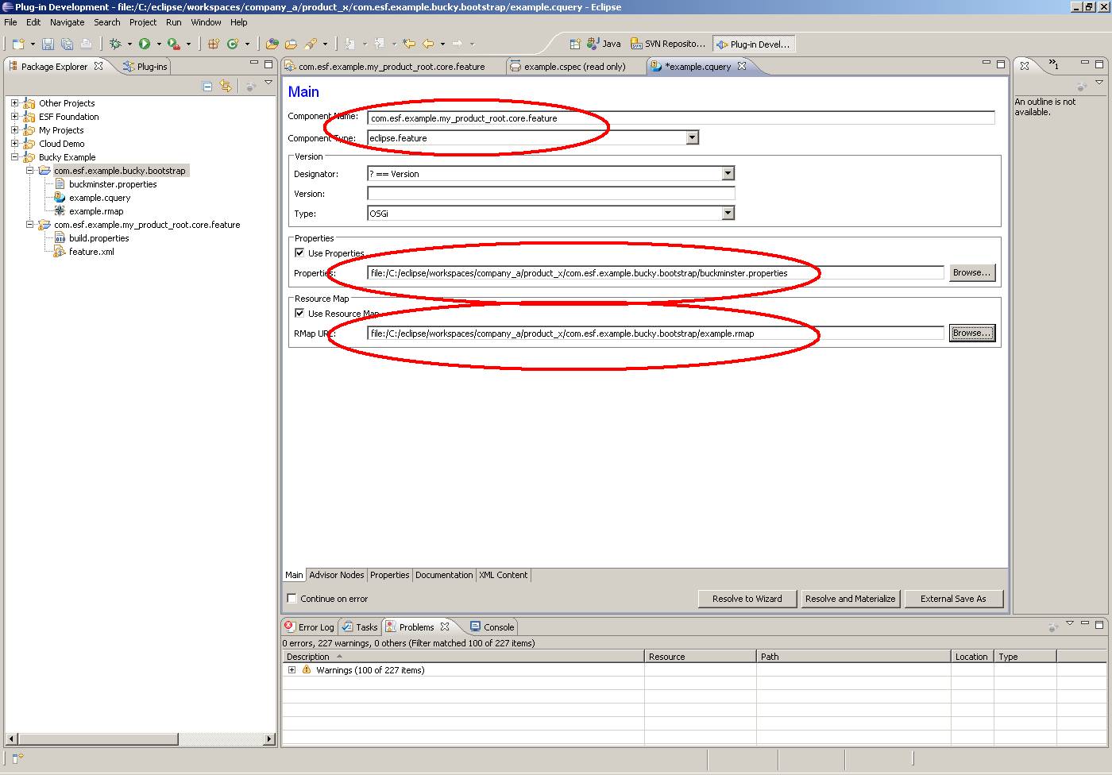Close the Problems view tab
The width and height of the screenshot is (1112, 775).
click(445, 627)
